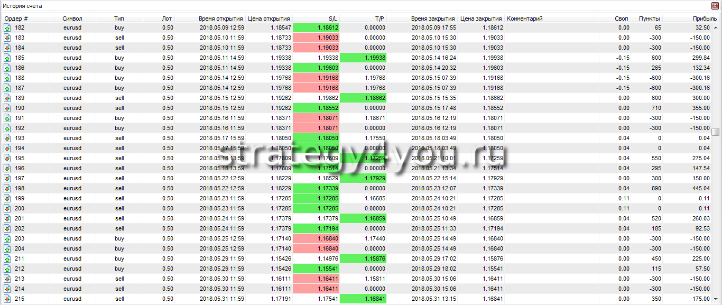Click the buy order icon for order 182

click(x=7, y=27)
